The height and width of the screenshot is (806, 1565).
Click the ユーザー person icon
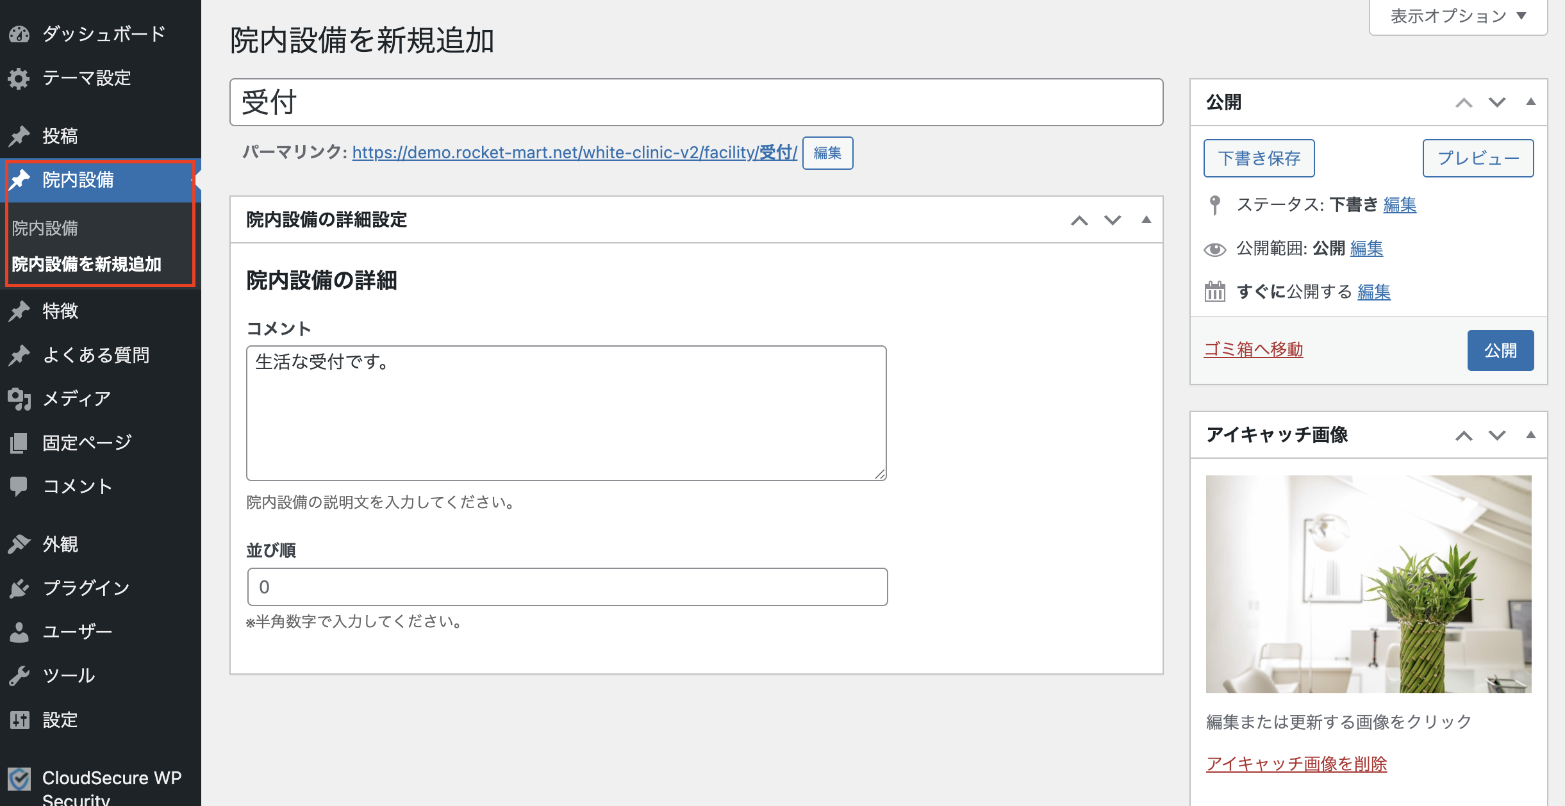click(x=19, y=632)
